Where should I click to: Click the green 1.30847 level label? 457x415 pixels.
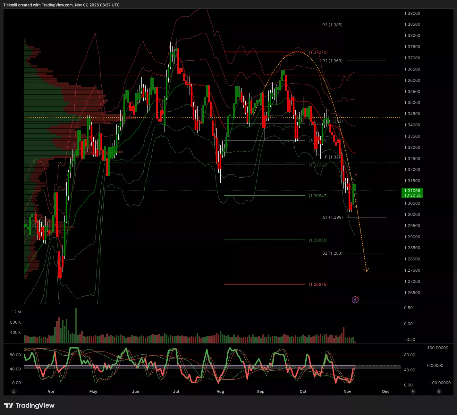318,196
